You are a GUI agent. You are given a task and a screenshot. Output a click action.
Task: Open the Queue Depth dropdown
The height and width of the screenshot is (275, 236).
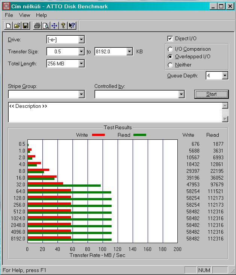[x=225, y=76]
